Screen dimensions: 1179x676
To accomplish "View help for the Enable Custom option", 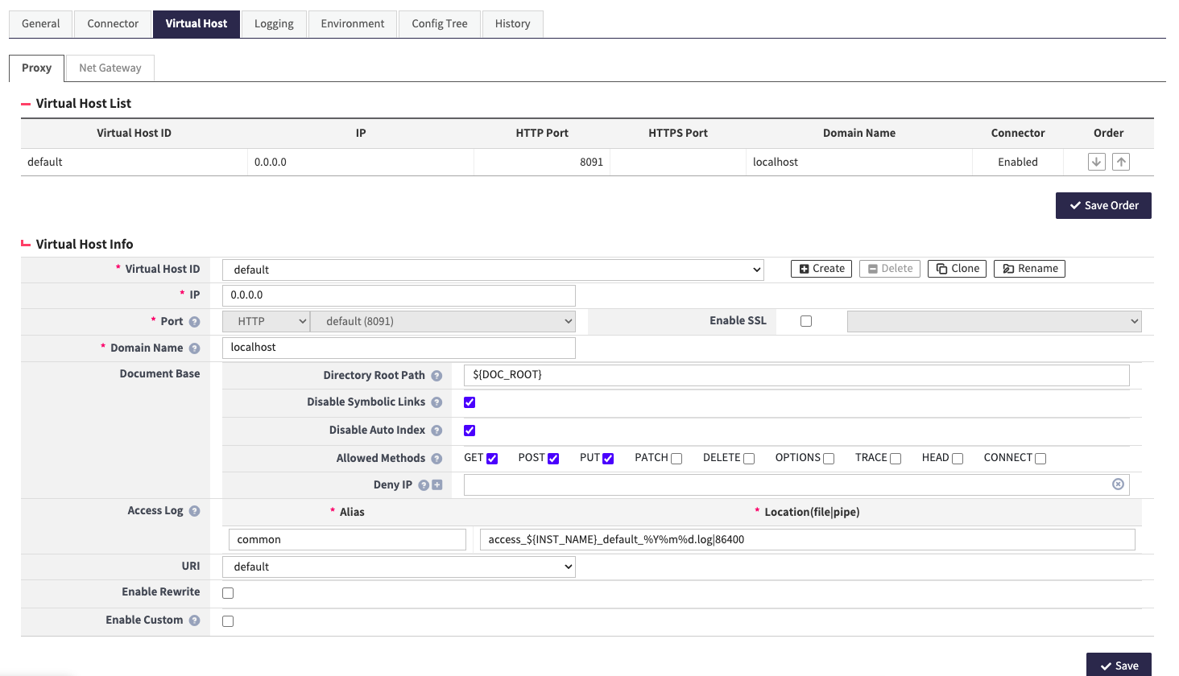I will coord(193,620).
